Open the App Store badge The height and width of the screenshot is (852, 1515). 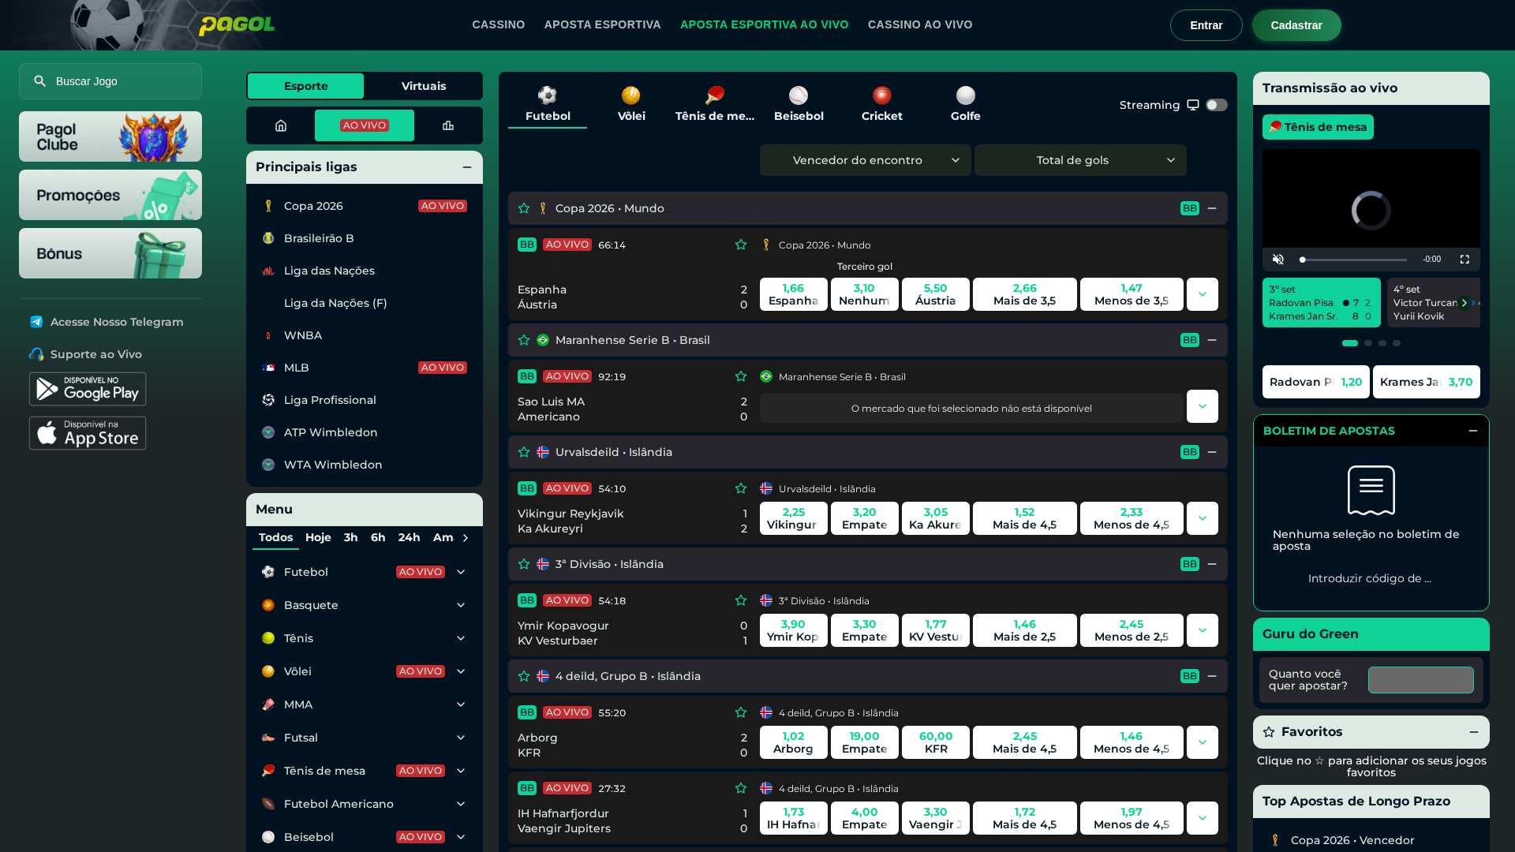click(88, 433)
